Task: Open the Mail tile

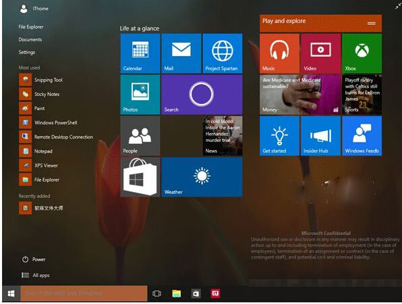Action: click(x=181, y=53)
